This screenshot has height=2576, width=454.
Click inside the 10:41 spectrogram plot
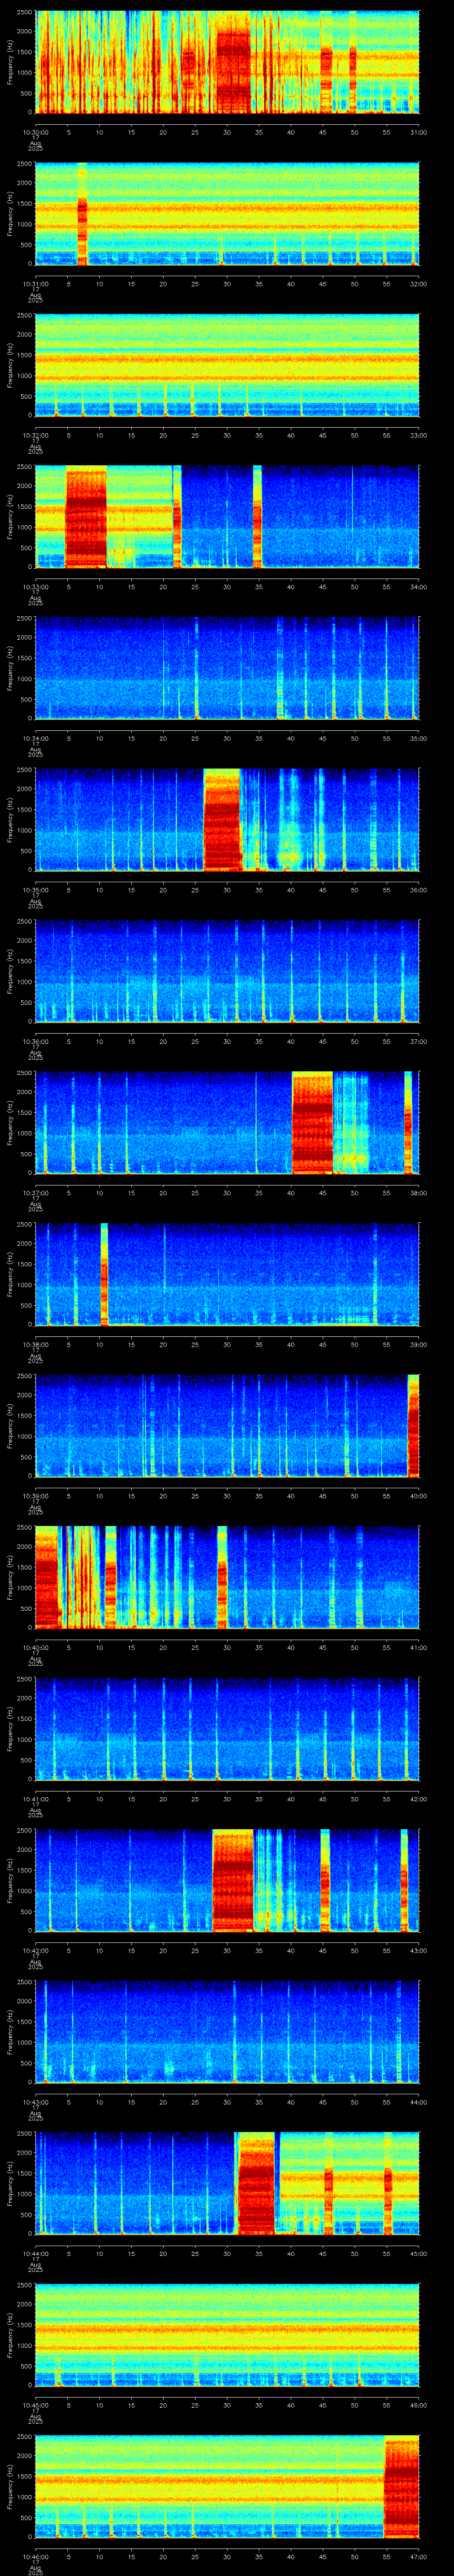coord(227,1729)
